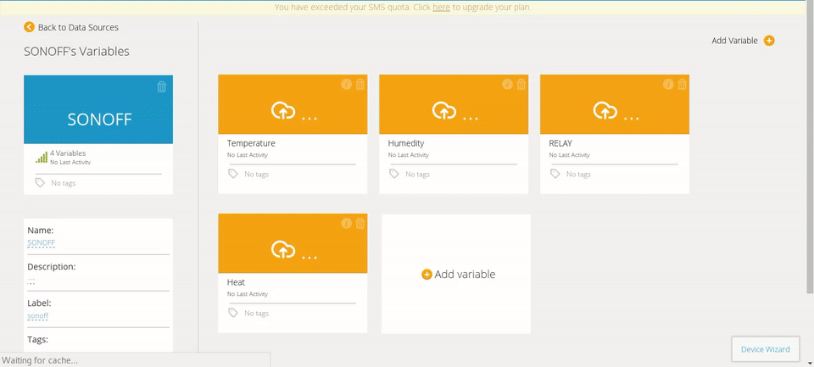
Task: Click No tags under Temperature
Action: 257,175
